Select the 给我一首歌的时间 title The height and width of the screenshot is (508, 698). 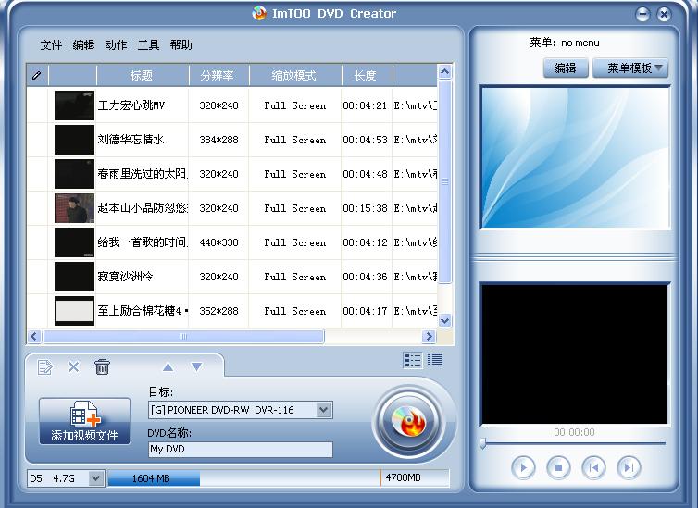click(143, 242)
